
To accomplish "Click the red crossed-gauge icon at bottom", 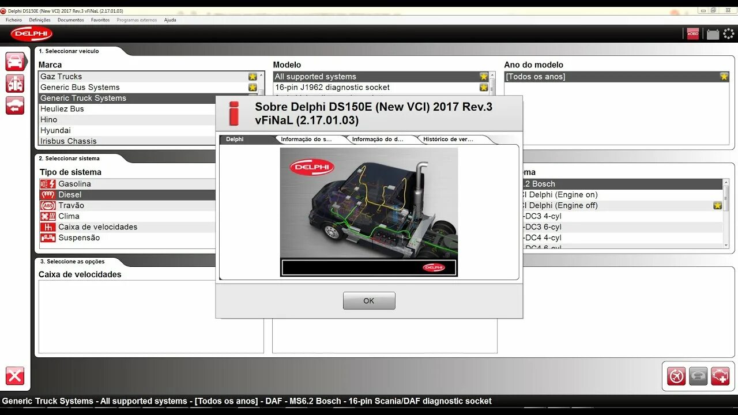I will click(x=676, y=376).
